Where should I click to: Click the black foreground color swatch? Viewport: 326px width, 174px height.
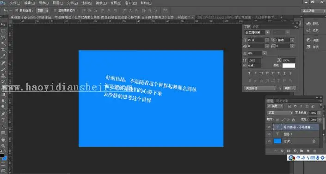[x=2, y=156]
